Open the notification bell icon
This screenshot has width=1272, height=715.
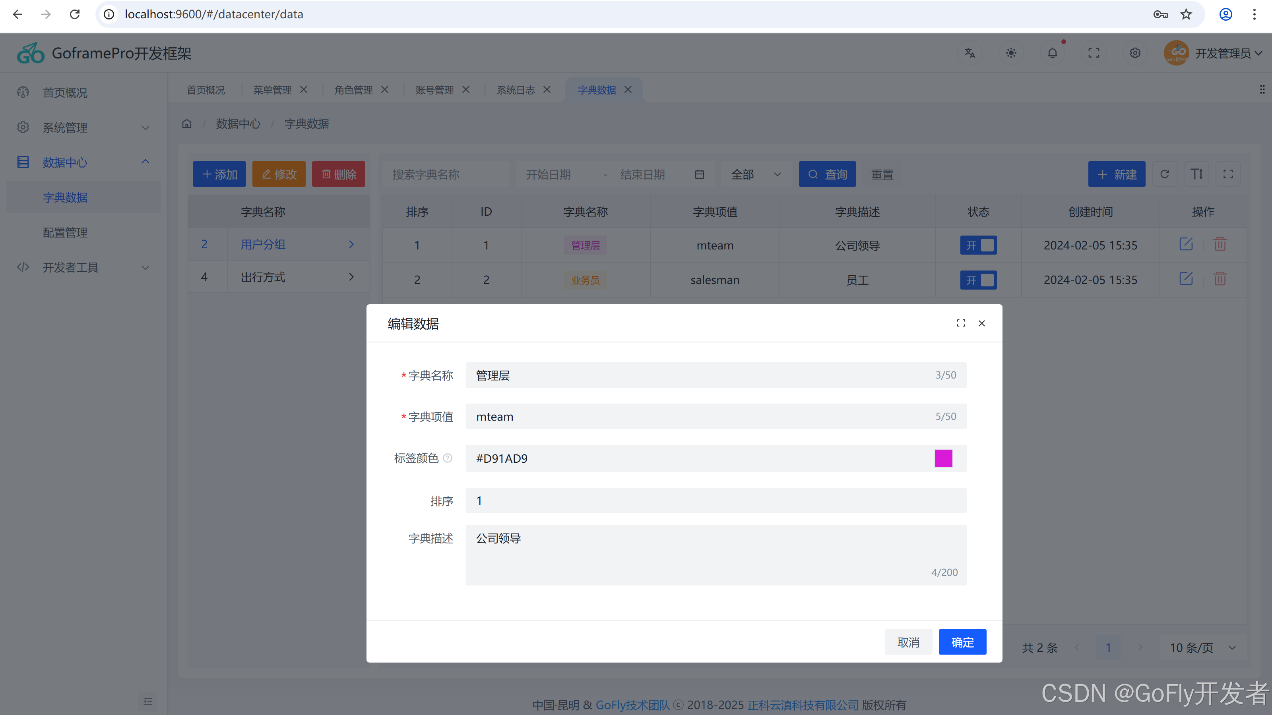pos(1052,53)
